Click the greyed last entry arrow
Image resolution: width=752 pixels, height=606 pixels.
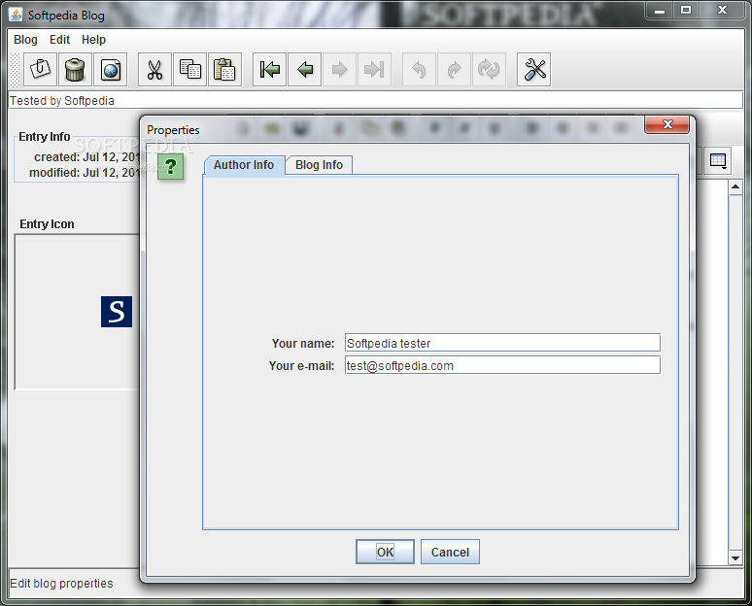(375, 70)
